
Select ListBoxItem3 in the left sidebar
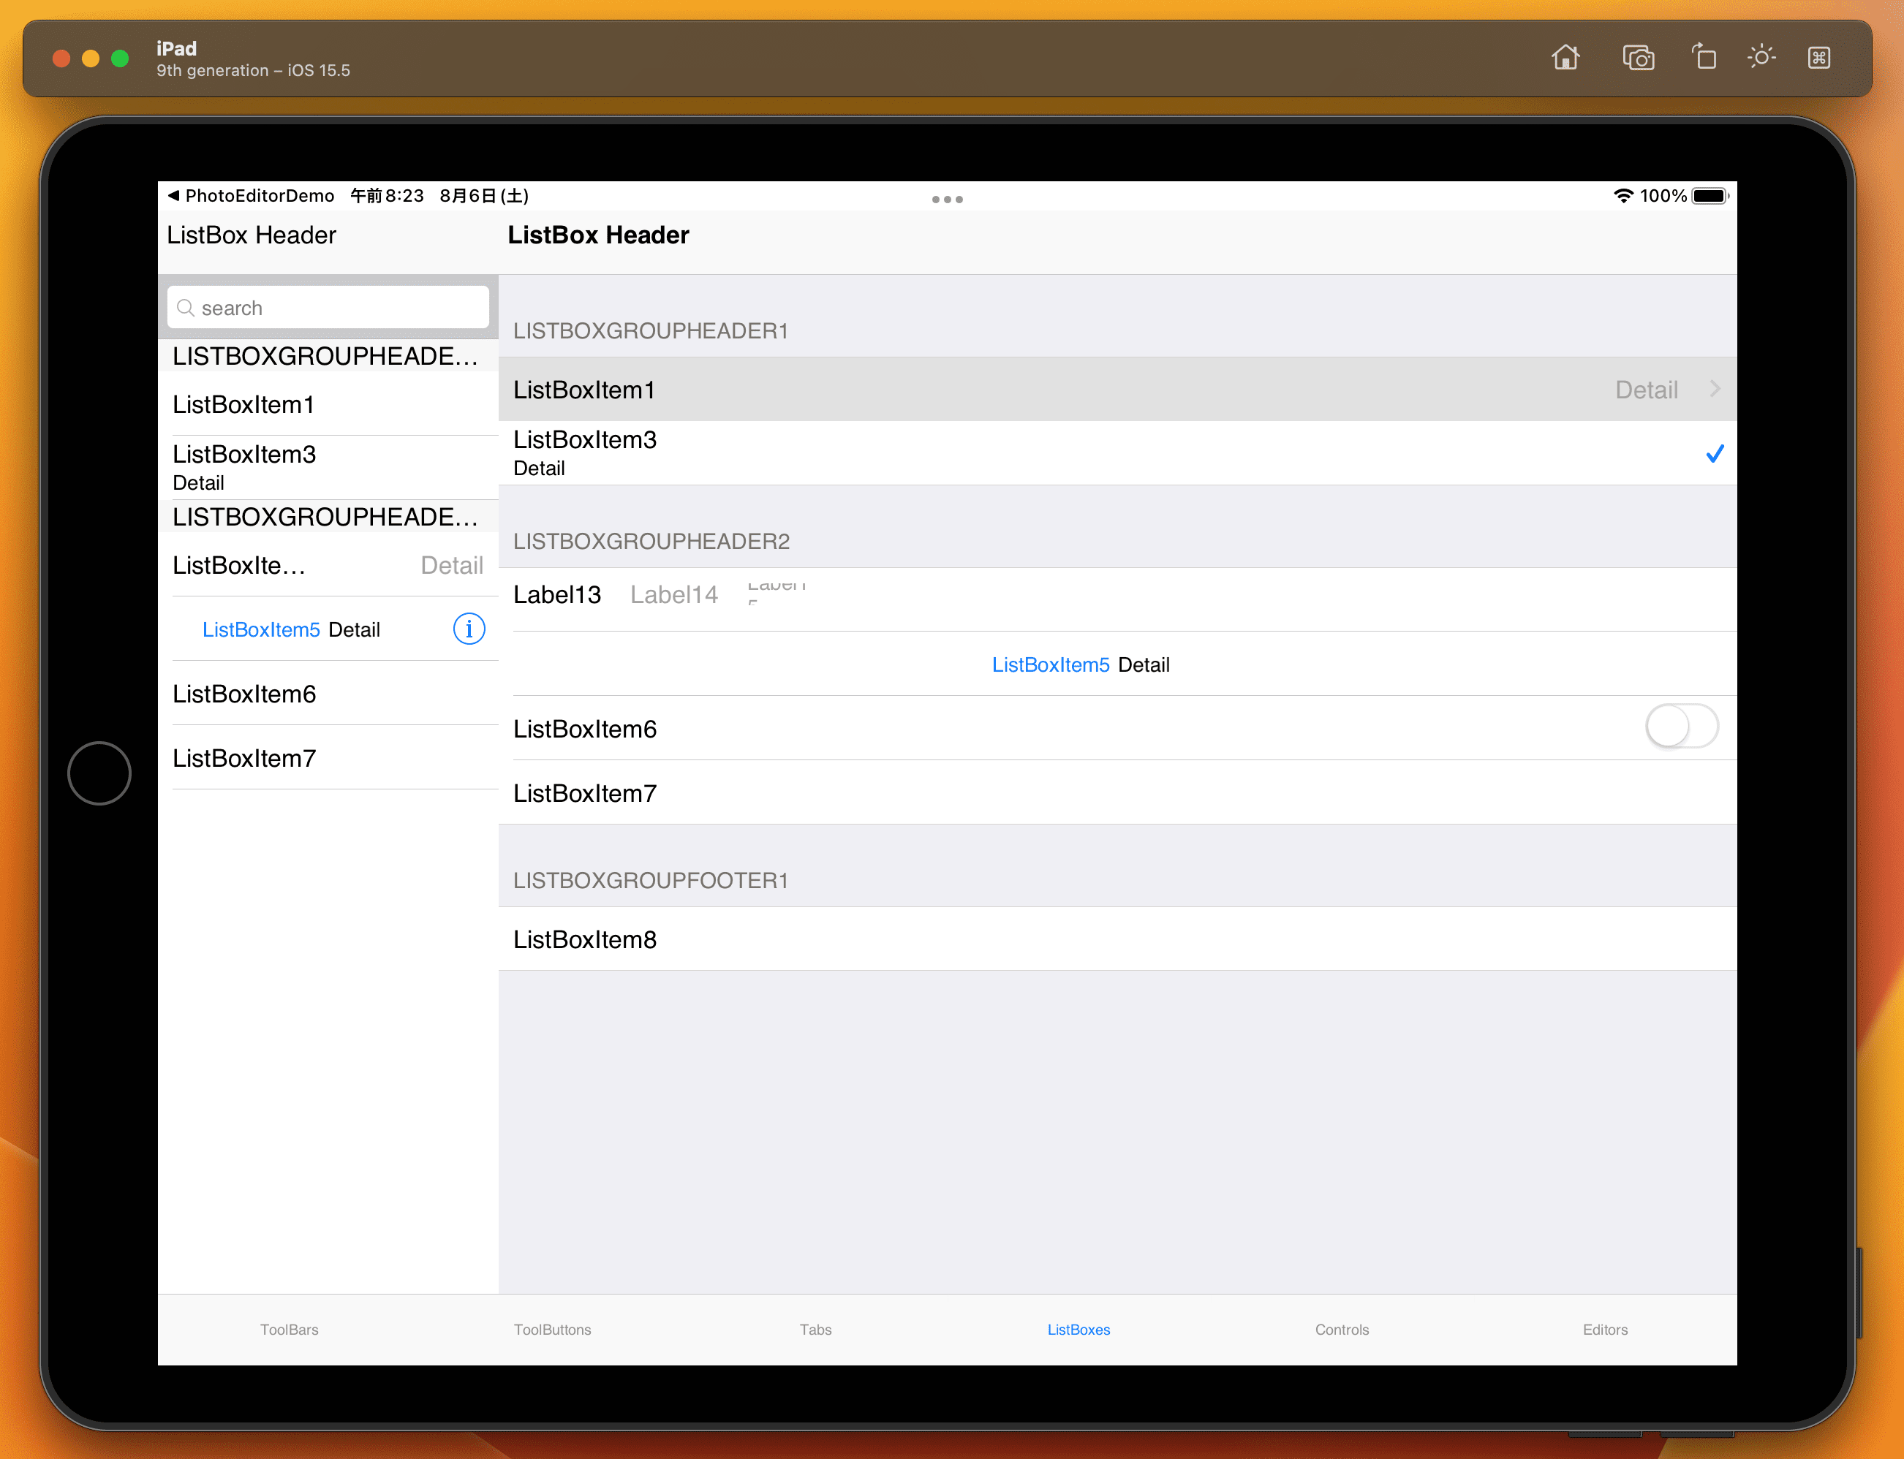coord(328,467)
